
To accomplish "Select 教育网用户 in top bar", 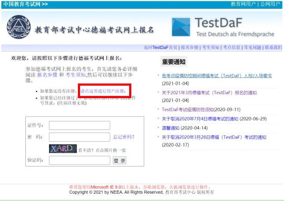I will point(243,4).
